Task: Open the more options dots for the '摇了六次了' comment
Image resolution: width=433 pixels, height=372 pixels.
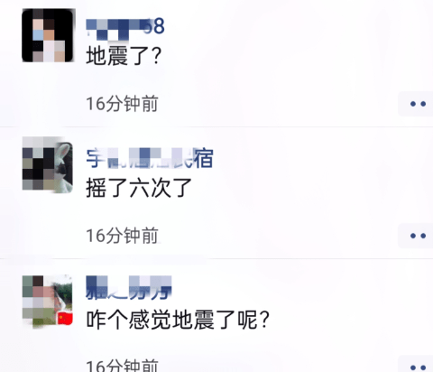Action: click(x=417, y=236)
